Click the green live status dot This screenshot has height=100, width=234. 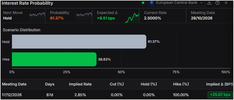143,3
